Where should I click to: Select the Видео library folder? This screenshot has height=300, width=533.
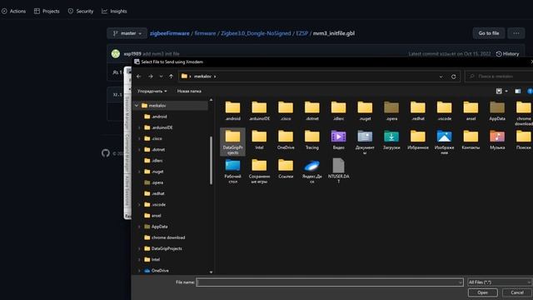coord(339,140)
